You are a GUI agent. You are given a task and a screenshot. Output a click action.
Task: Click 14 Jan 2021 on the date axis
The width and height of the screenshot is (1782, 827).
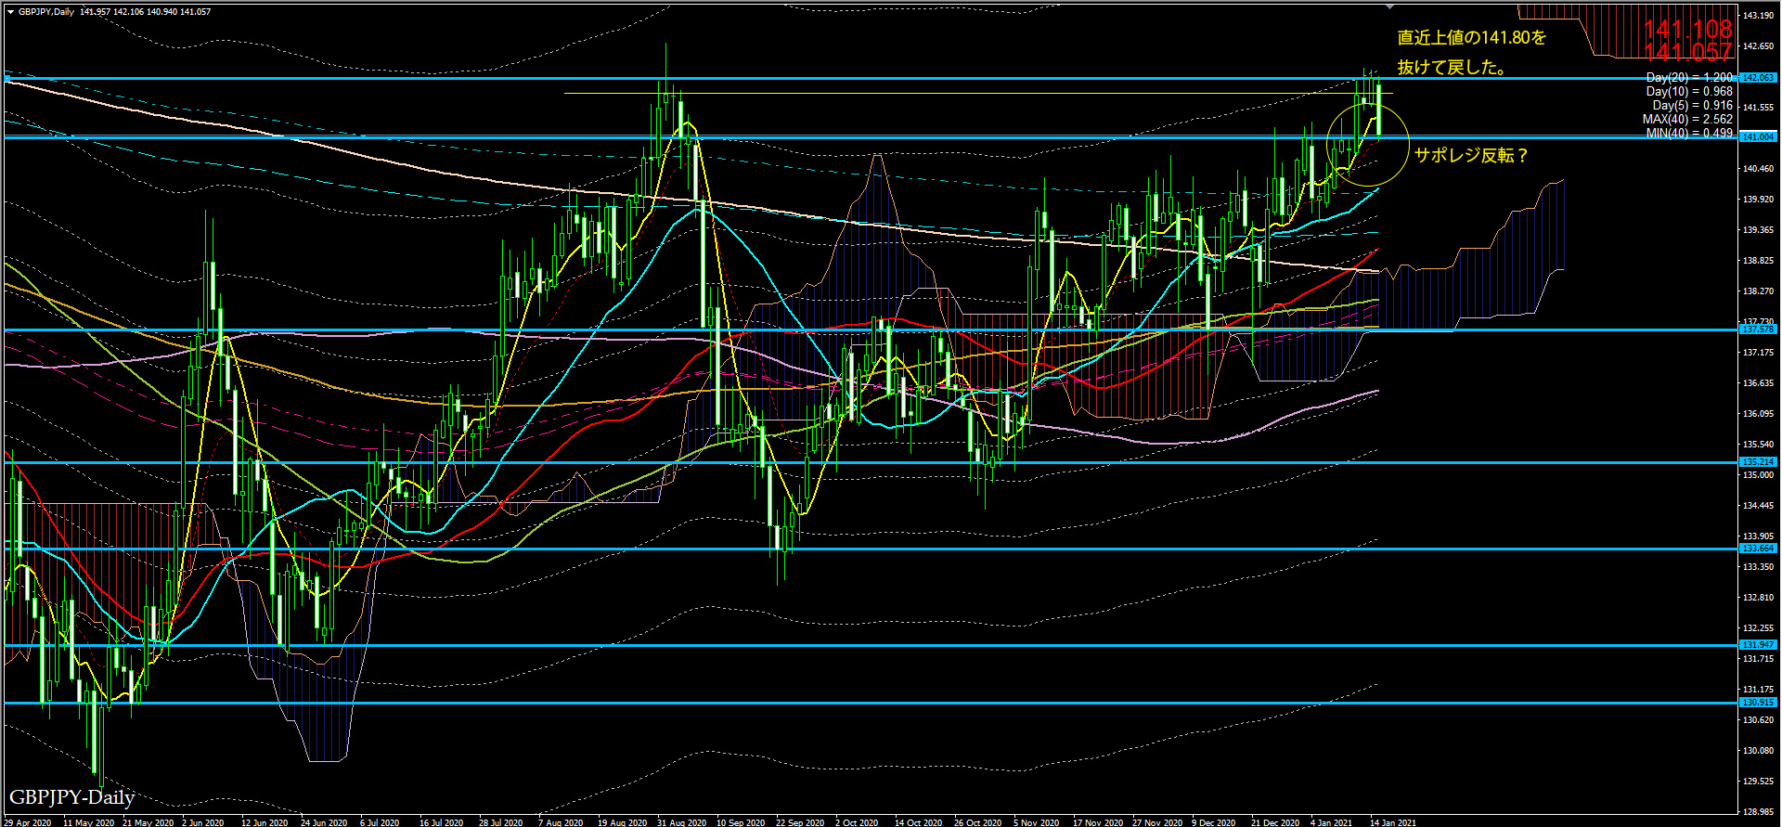pyautogui.click(x=1394, y=822)
